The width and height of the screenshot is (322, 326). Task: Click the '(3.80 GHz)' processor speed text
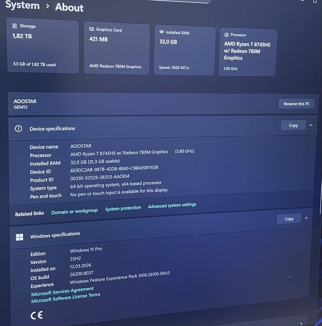click(184, 151)
